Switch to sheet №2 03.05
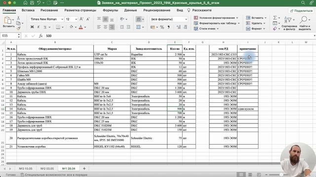 pos(47,169)
